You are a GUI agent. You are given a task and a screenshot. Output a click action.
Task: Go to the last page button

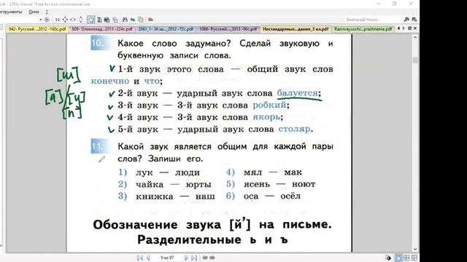click(194, 258)
